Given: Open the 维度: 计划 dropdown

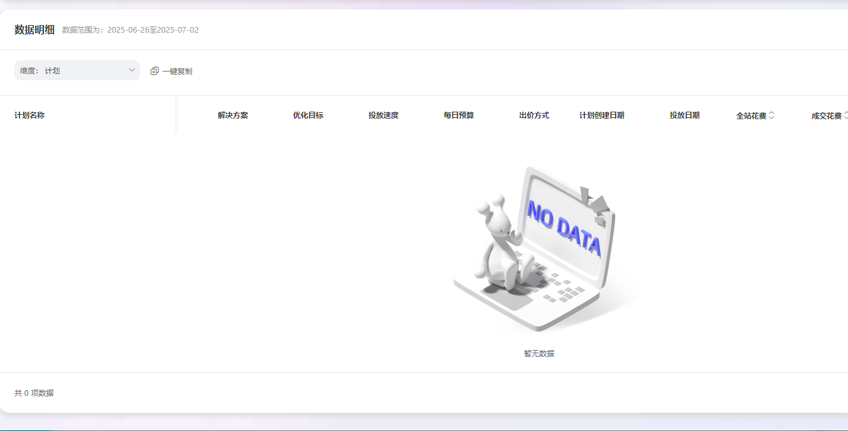Looking at the screenshot, I should (x=77, y=71).
